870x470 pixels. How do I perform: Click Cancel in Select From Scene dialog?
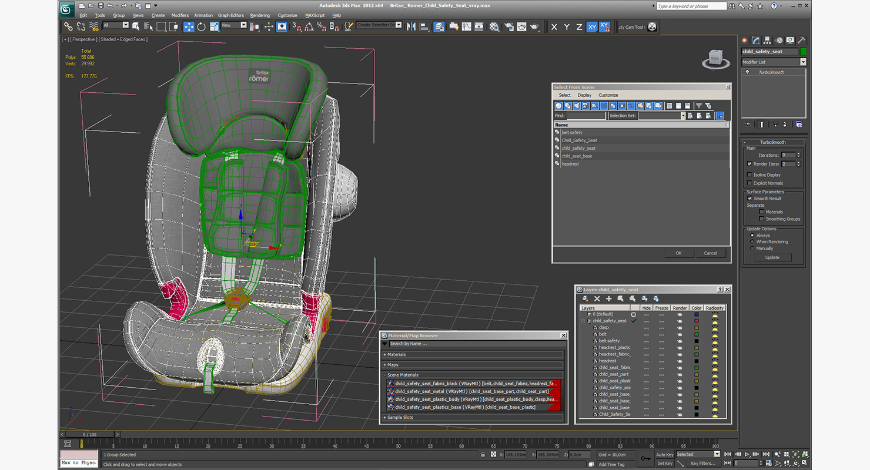point(711,253)
